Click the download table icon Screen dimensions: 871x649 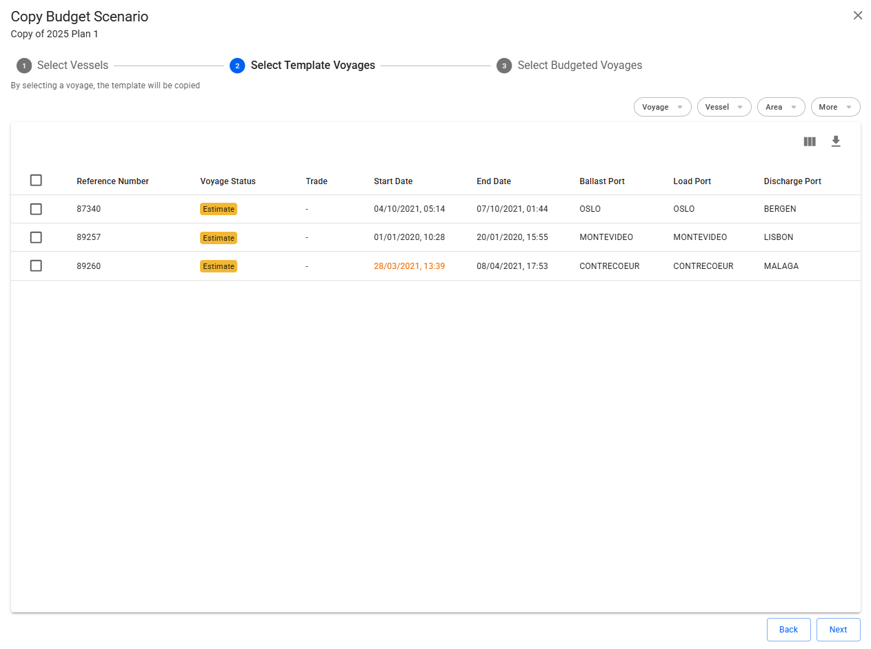[x=836, y=141]
